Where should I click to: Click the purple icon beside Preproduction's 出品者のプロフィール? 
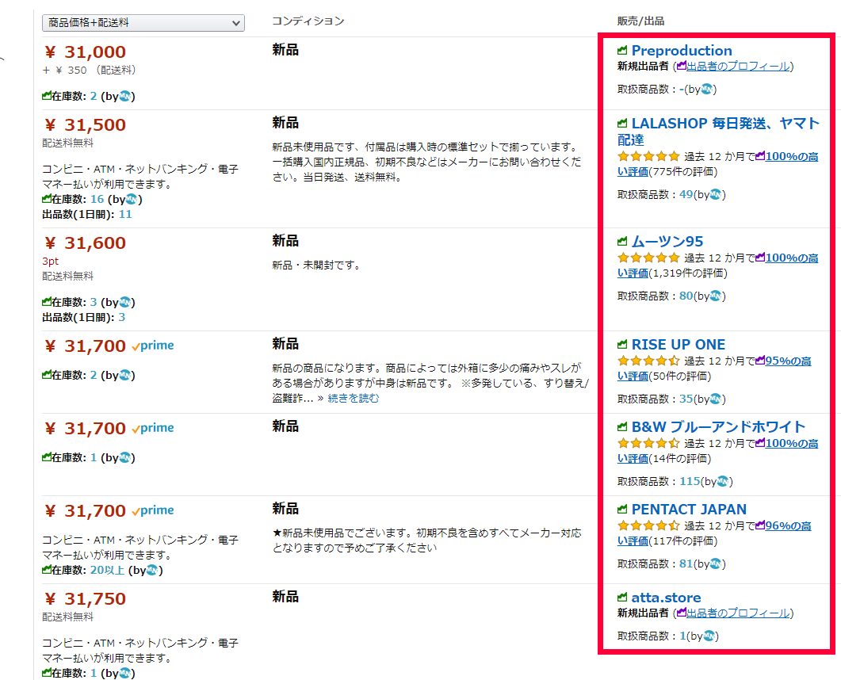[681, 67]
